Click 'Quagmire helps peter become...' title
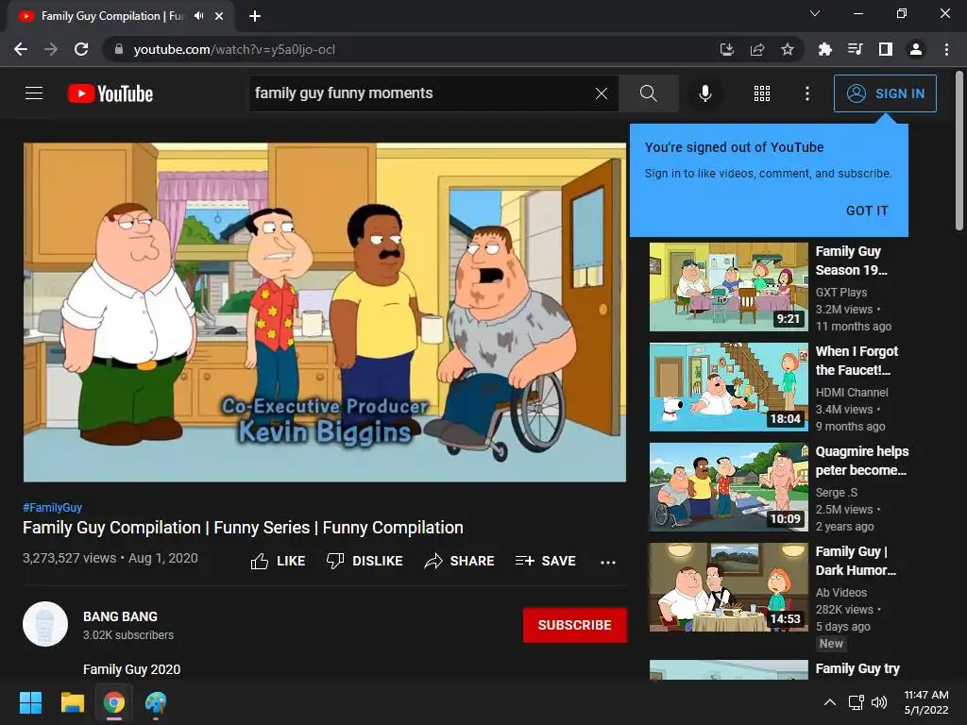967x725 pixels. pos(861,461)
